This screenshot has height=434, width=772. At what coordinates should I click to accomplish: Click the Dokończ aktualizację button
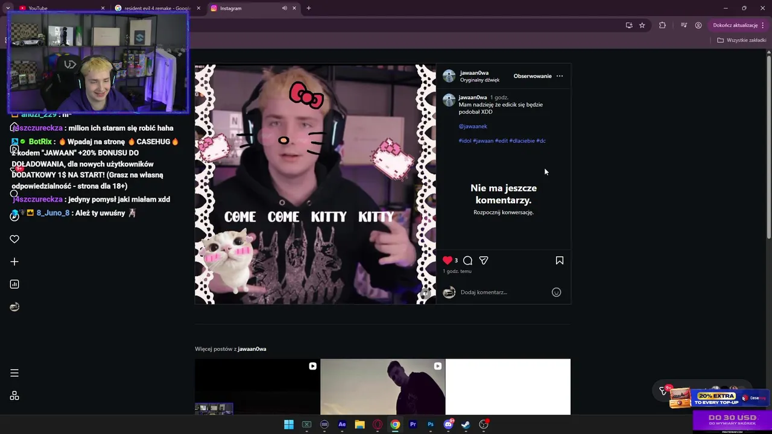pos(735,25)
